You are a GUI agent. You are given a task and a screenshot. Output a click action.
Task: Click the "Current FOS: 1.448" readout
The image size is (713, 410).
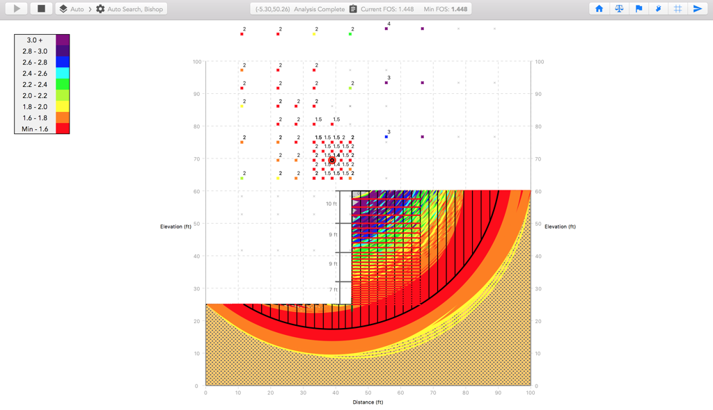pyautogui.click(x=387, y=9)
